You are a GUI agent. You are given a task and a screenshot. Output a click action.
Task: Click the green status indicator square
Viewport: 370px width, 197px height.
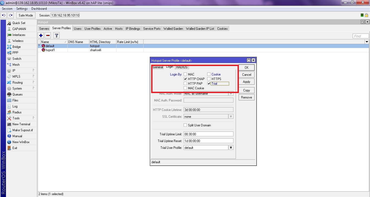(362, 15)
